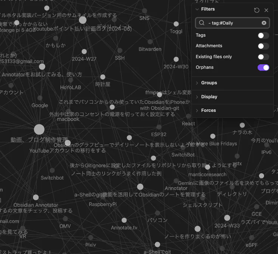The width and height of the screenshot is (278, 254).
Task: Expand the Groups section
Action: click(x=209, y=83)
